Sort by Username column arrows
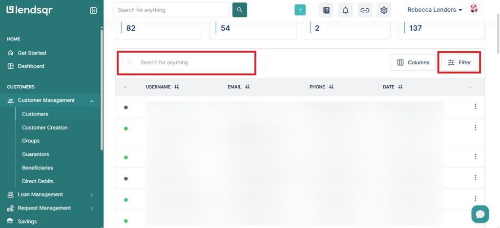The width and height of the screenshot is (500, 228). click(177, 87)
